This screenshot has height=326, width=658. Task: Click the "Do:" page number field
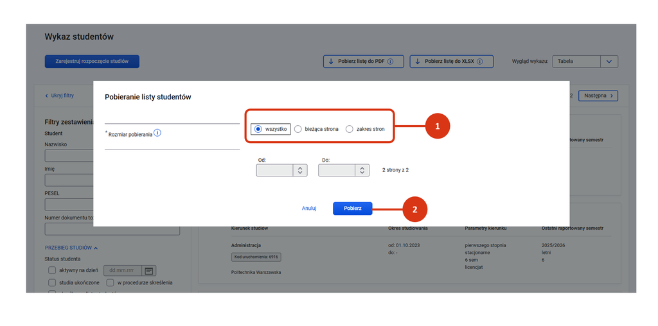[x=337, y=170]
